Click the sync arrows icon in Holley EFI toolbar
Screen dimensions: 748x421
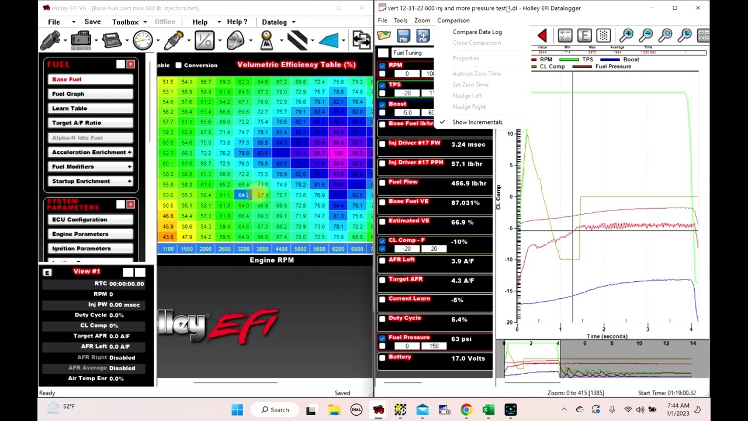tap(362, 40)
